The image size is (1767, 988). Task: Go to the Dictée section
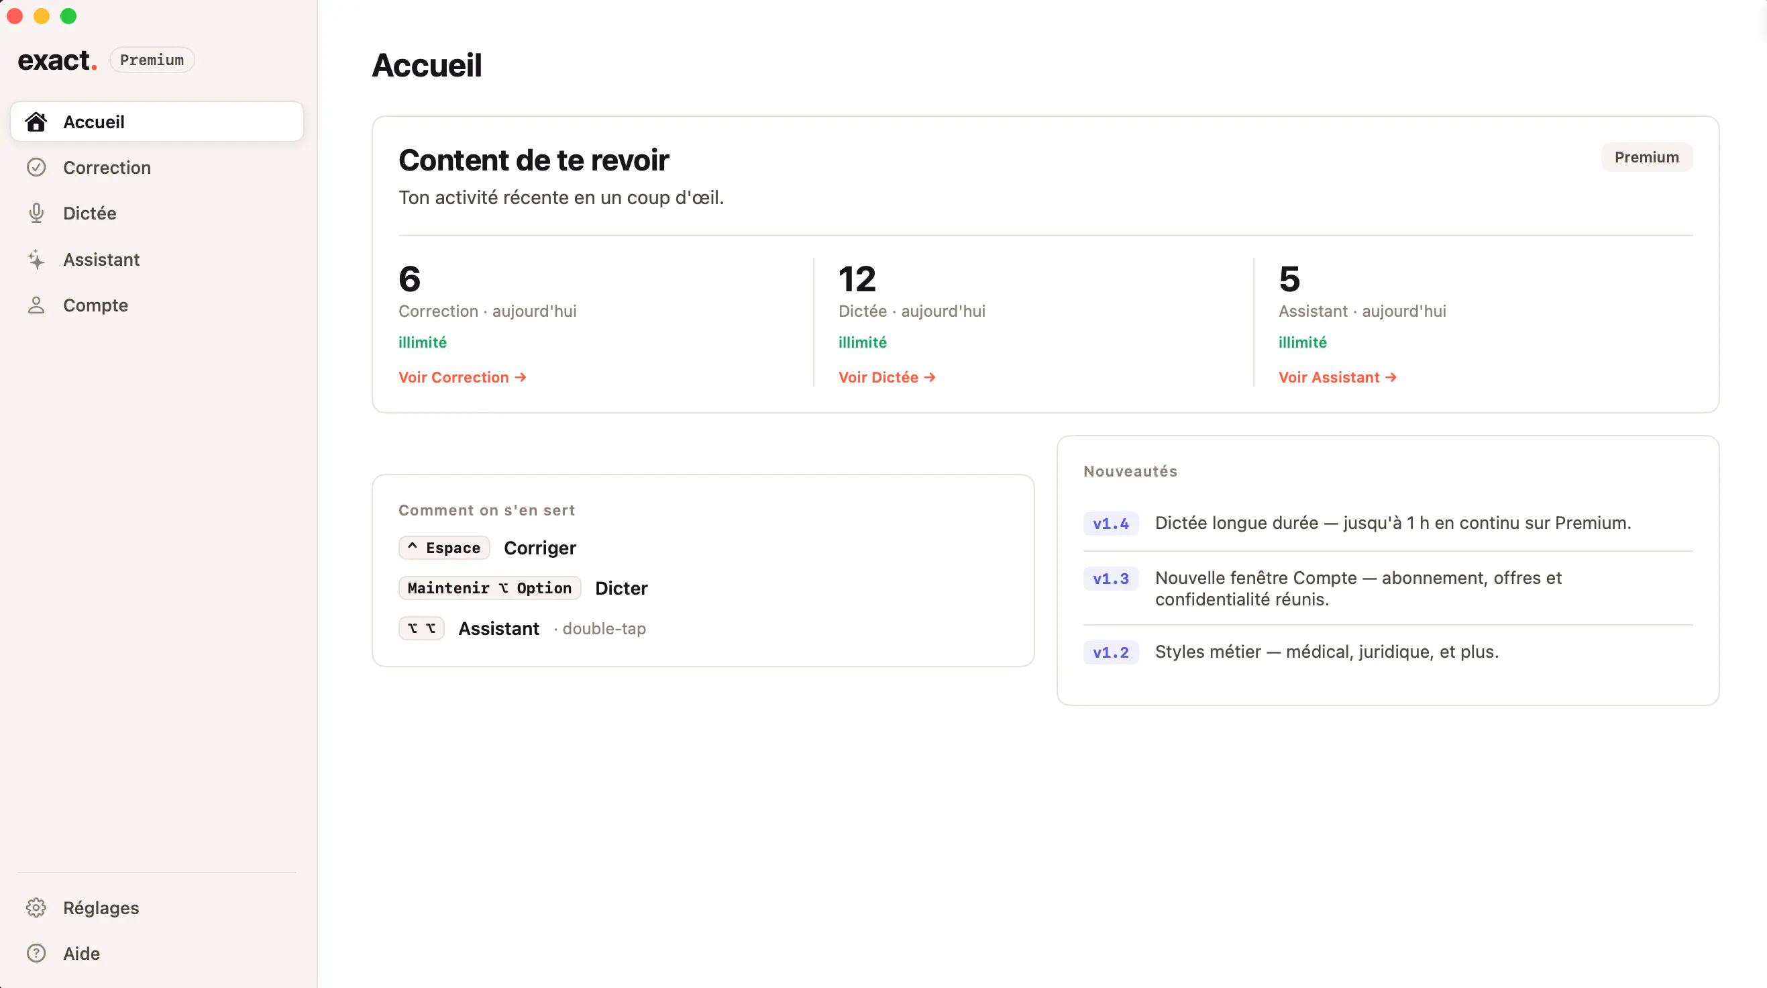coord(157,213)
